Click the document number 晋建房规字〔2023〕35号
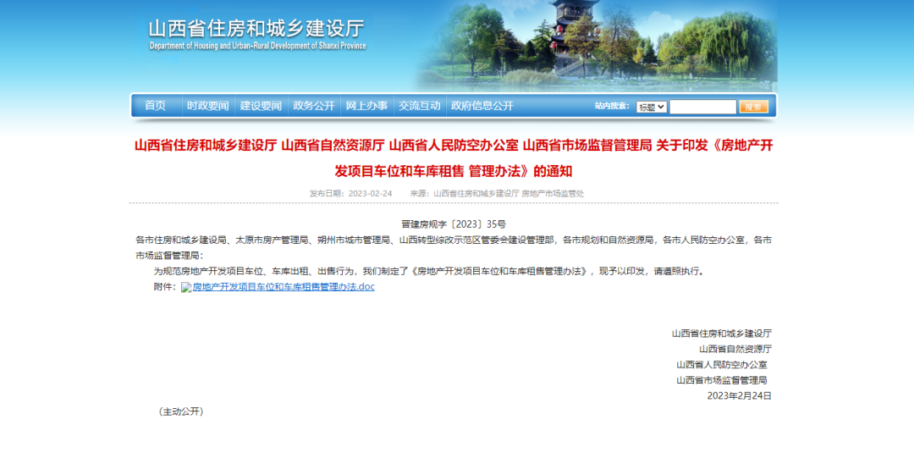This screenshot has width=914, height=453. coord(454,224)
